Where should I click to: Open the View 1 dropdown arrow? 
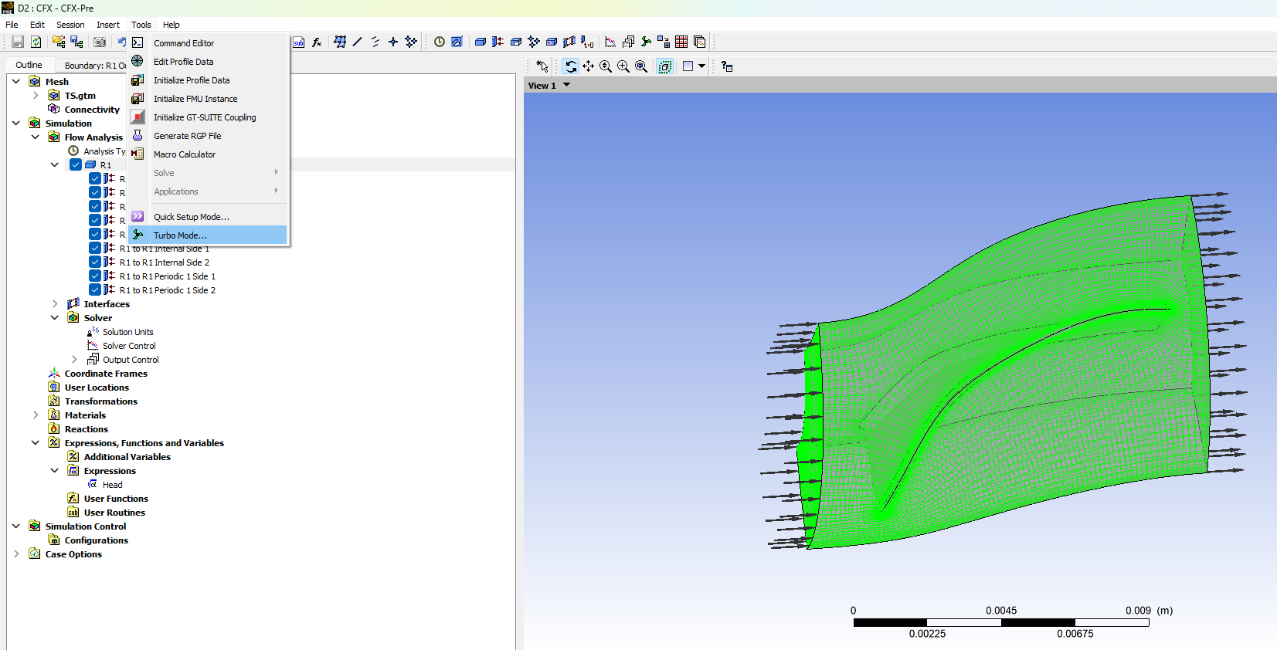click(566, 85)
